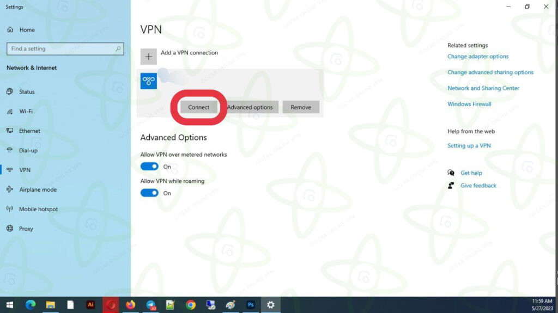
Task: Disable Allow VPN while roaming toggle
Action: coord(149,193)
